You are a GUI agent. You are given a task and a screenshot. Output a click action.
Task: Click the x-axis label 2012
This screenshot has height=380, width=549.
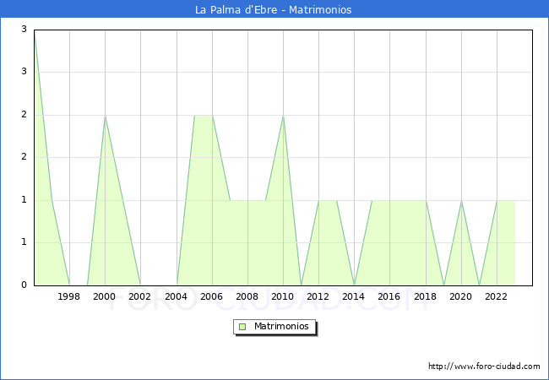318,296
